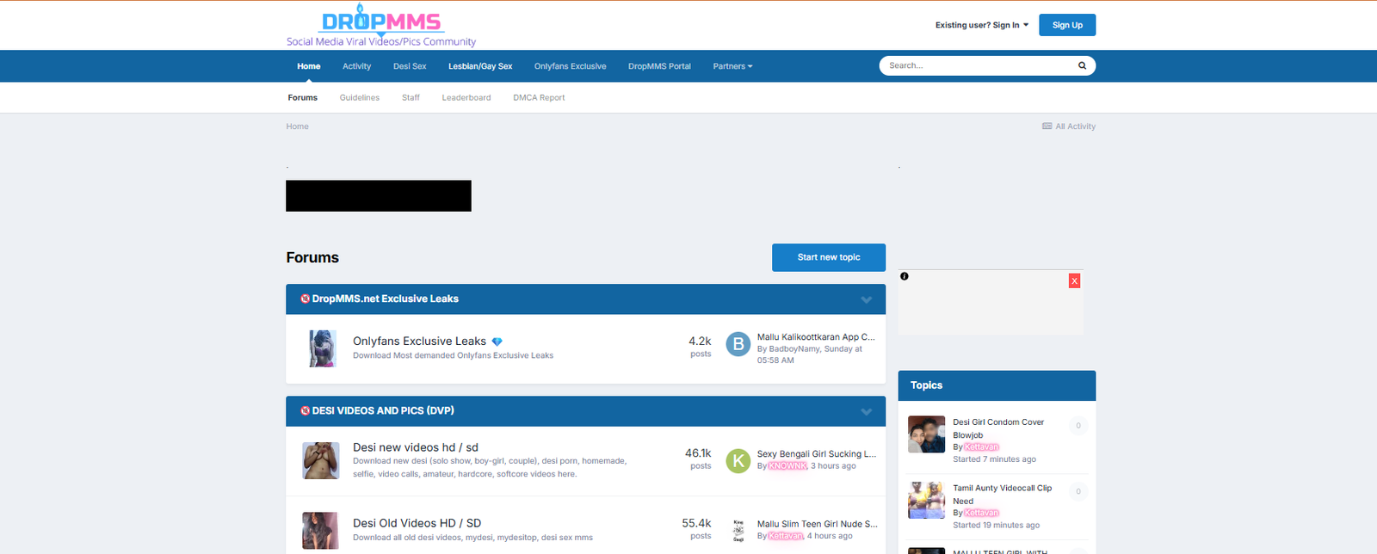Collapse the DropMMS.net Exclusive Leaks category
The height and width of the screenshot is (554, 1377).
coord(866,299)
